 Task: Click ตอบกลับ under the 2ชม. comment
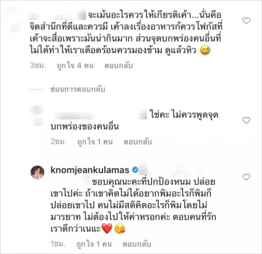click(138, 142)
